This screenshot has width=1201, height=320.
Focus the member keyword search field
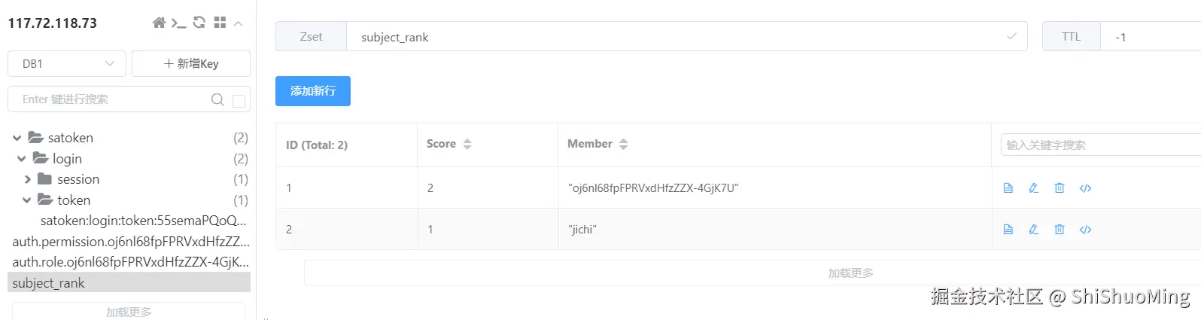coord(1099,145)
